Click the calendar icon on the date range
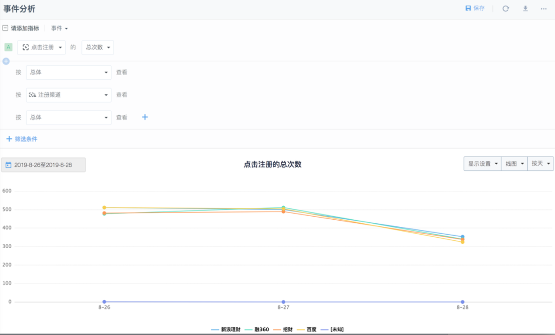 tap(8, 164)
